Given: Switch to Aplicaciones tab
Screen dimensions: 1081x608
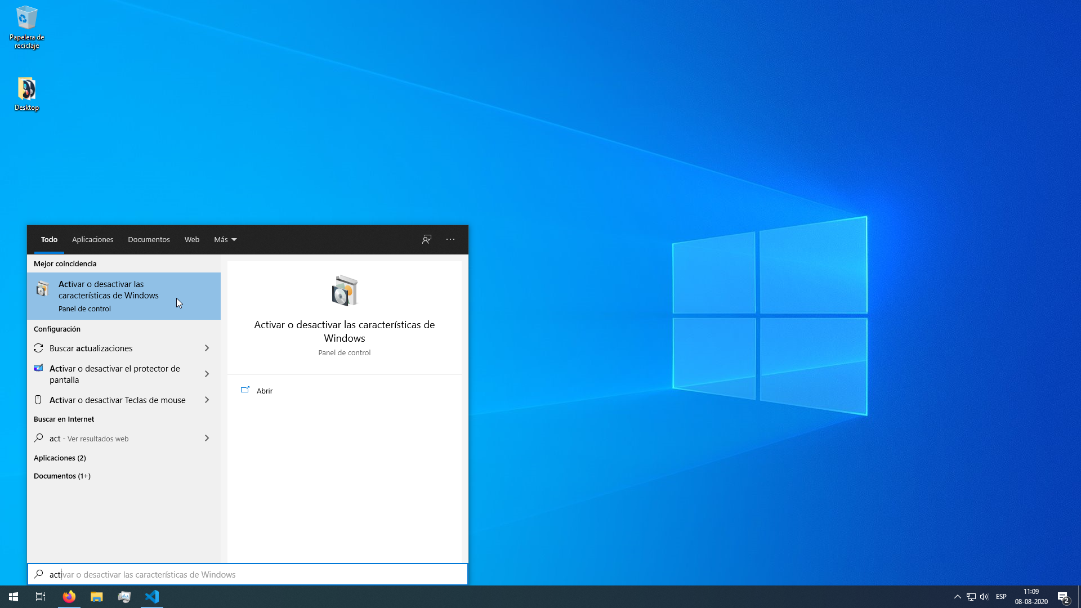Looking at the screenshot, I should 92,239.
